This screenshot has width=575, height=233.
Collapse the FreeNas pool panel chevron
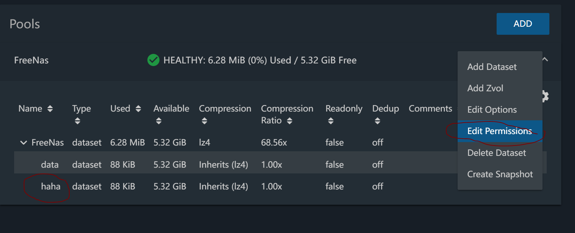click(x=544, y=59)
